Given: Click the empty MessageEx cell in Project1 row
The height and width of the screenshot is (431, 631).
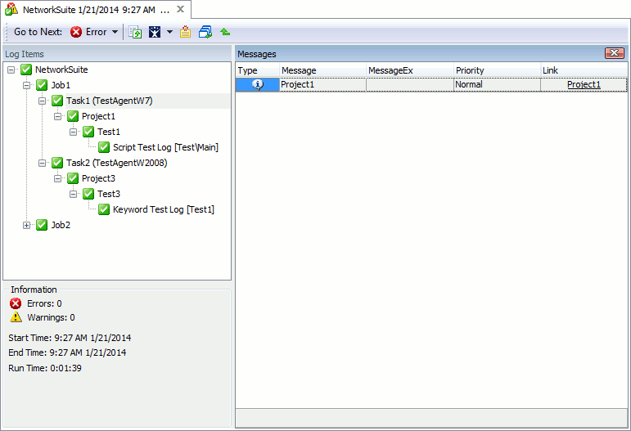Looking at the screenshot, I should (410, 84).
